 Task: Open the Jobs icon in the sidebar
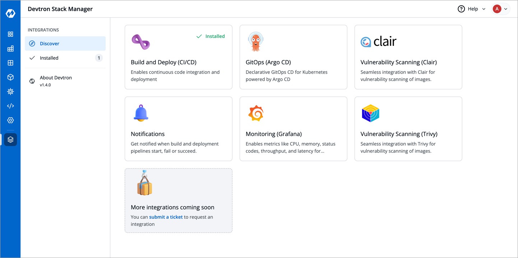pyautogui.click(x=10, y=48)
